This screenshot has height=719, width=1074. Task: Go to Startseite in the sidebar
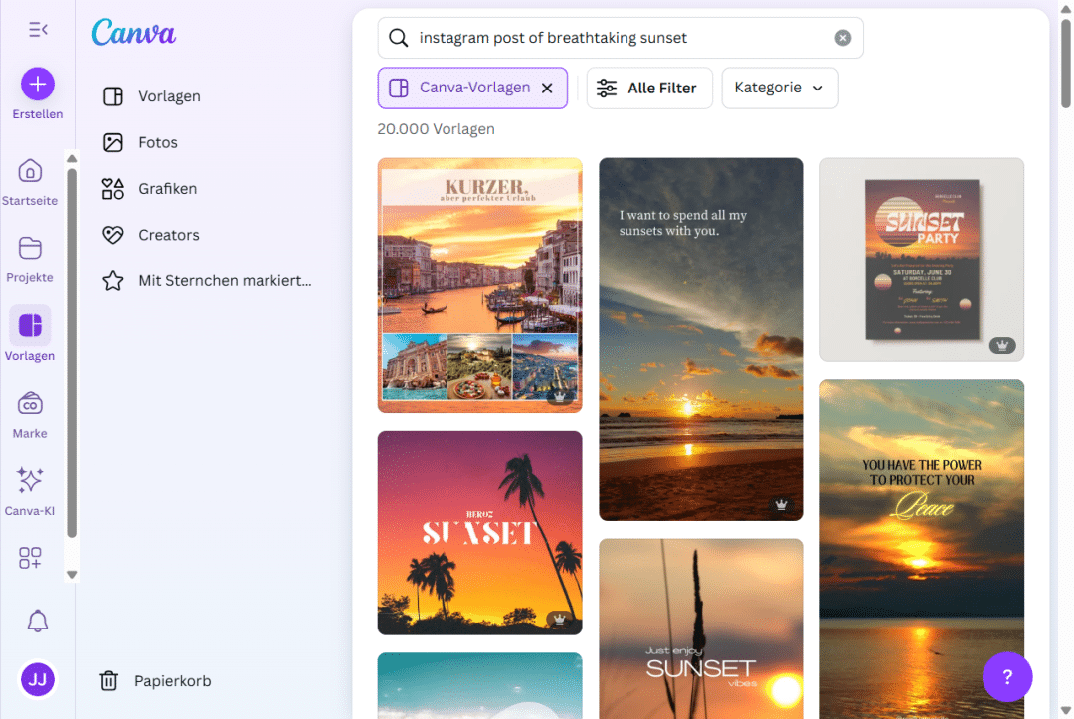[x=30, y=181]
